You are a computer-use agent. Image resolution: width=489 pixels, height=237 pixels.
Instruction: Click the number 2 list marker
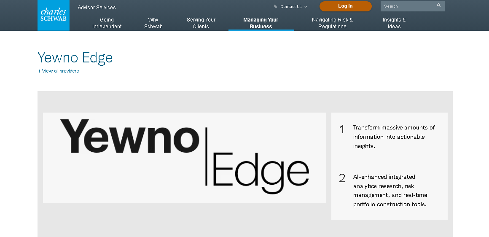click(x=342, y=178)
